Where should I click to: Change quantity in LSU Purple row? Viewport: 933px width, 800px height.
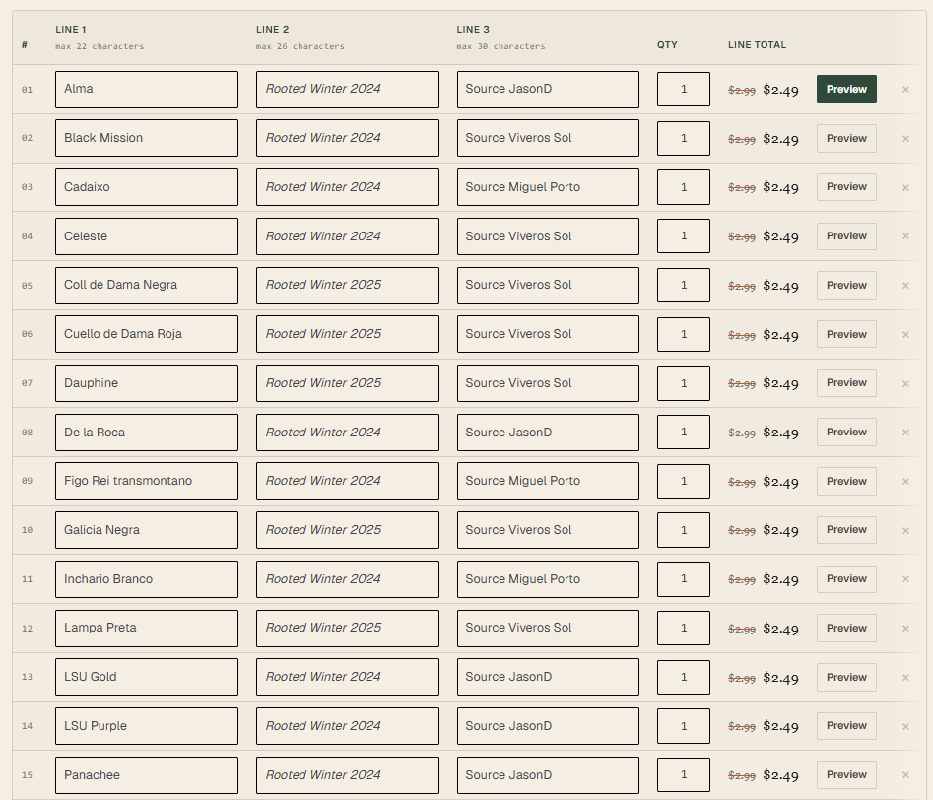click(684, 726)
